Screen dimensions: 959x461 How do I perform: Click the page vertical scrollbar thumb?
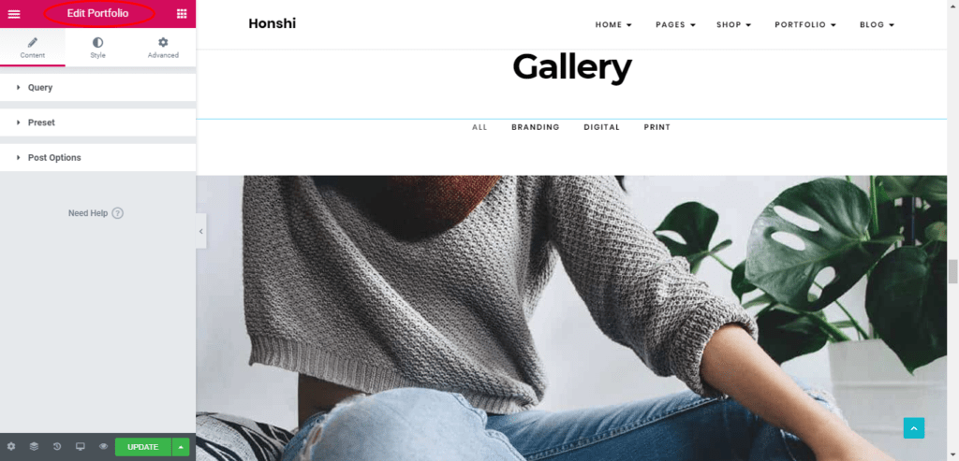pos(952,271)
